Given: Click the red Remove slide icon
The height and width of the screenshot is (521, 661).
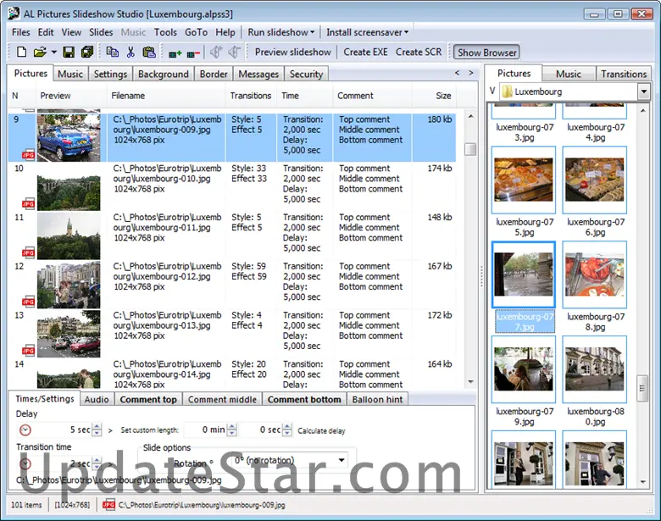Looking at the screenshot, I should point(194,53).
